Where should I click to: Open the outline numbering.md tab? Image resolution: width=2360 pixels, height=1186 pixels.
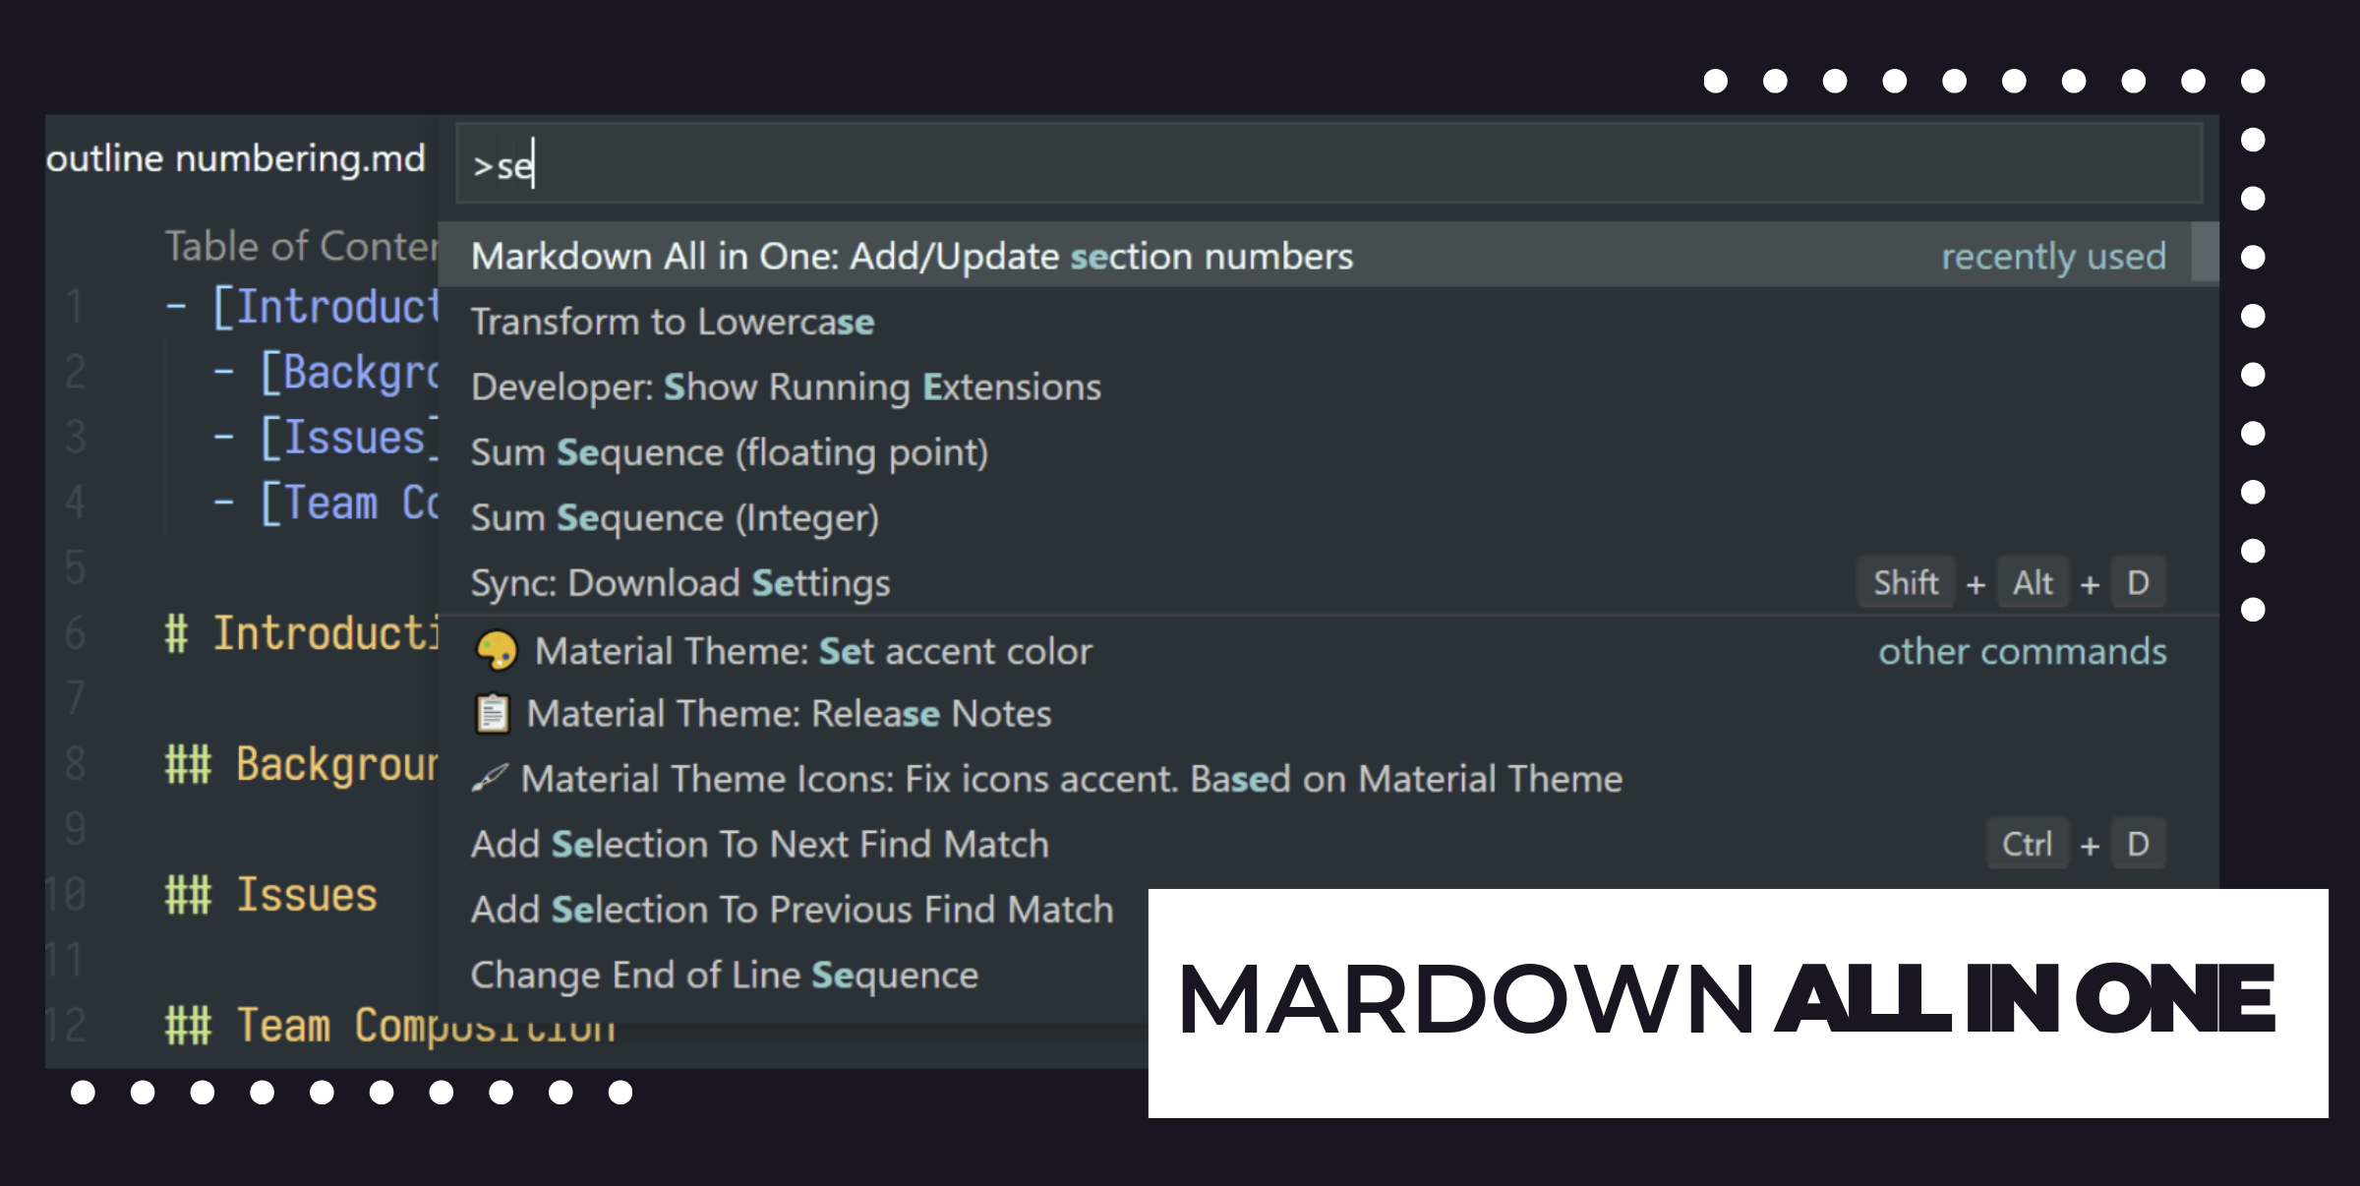(x=236, y=158)
